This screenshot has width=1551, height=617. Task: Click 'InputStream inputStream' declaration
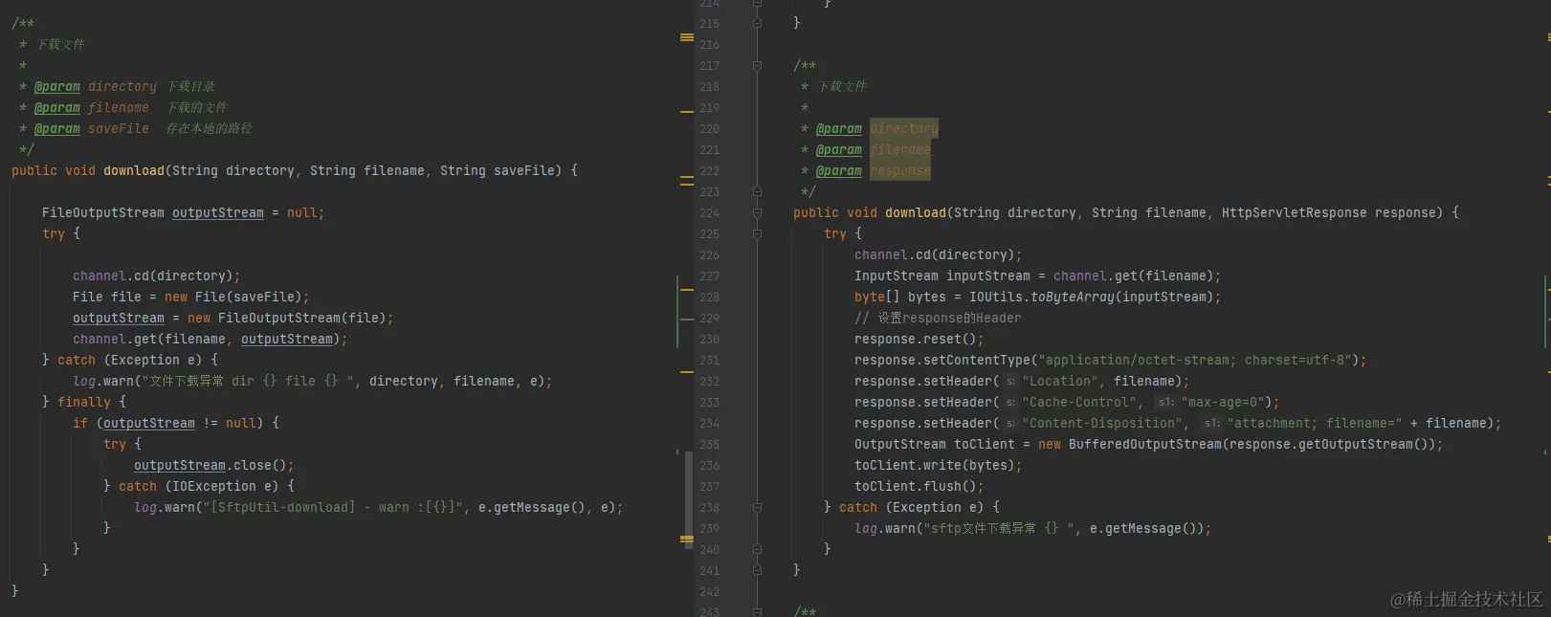(x=942, y=276)
